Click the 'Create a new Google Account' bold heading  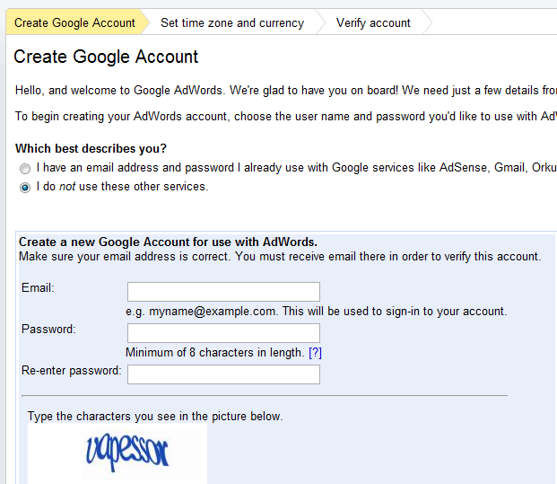pyautogui.click(x=168, y=242)
